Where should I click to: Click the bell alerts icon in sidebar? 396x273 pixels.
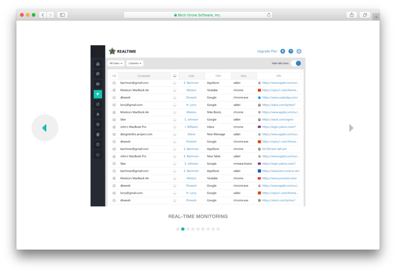(x=98, y=114)
